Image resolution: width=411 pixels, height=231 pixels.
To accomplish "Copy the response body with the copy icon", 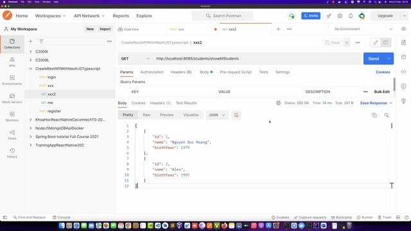I will 374,115.
